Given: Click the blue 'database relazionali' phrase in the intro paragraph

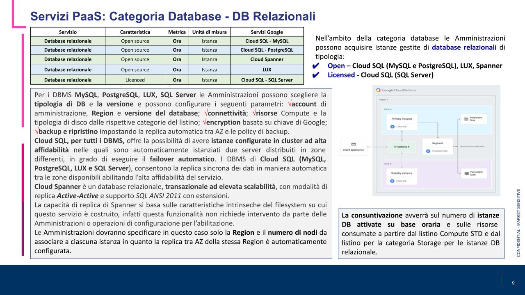Looking at the screenshot, I should [463, 47].
